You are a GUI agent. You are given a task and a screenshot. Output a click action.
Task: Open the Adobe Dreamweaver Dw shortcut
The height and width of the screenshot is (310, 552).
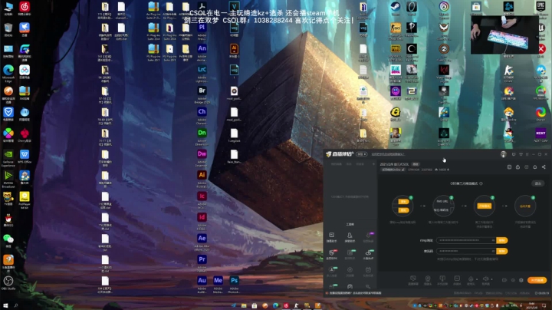[202, 157]
